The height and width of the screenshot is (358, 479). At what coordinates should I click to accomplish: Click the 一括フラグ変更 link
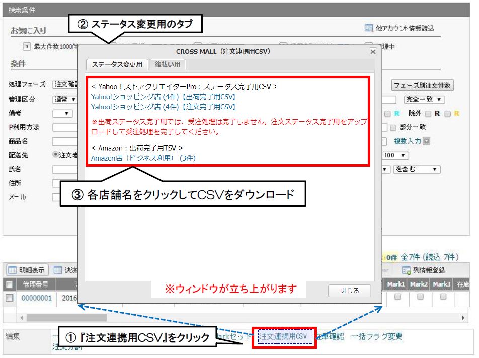click(377, 336)
